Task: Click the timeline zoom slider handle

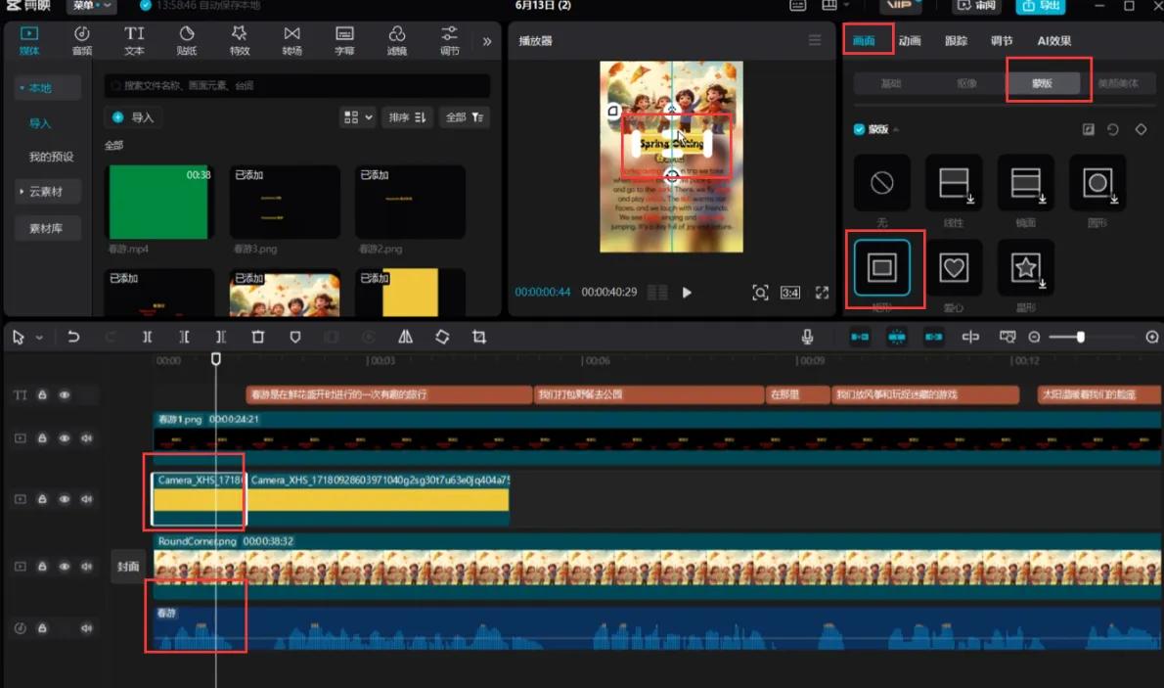Action: coord(1080,337)
